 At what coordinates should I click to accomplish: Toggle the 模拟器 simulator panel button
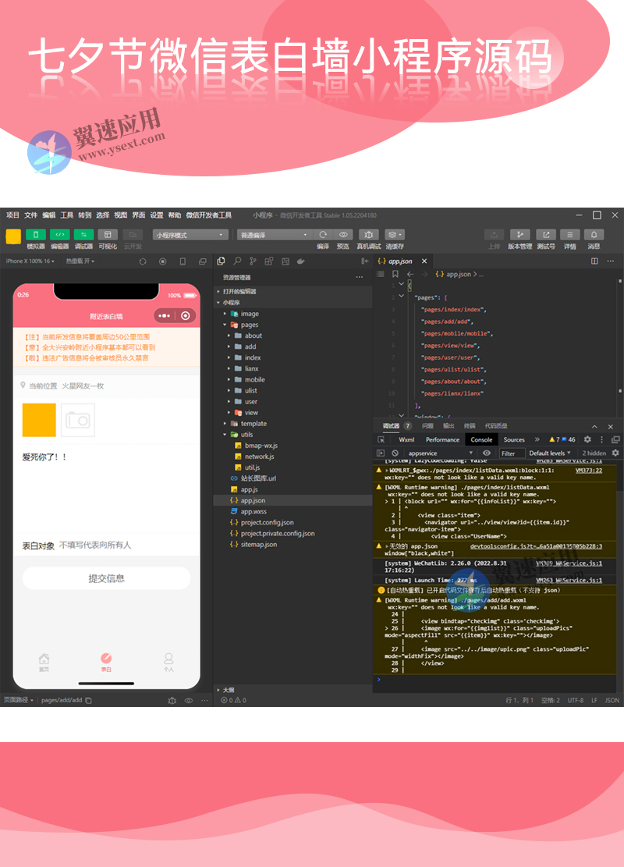point(36,235)
